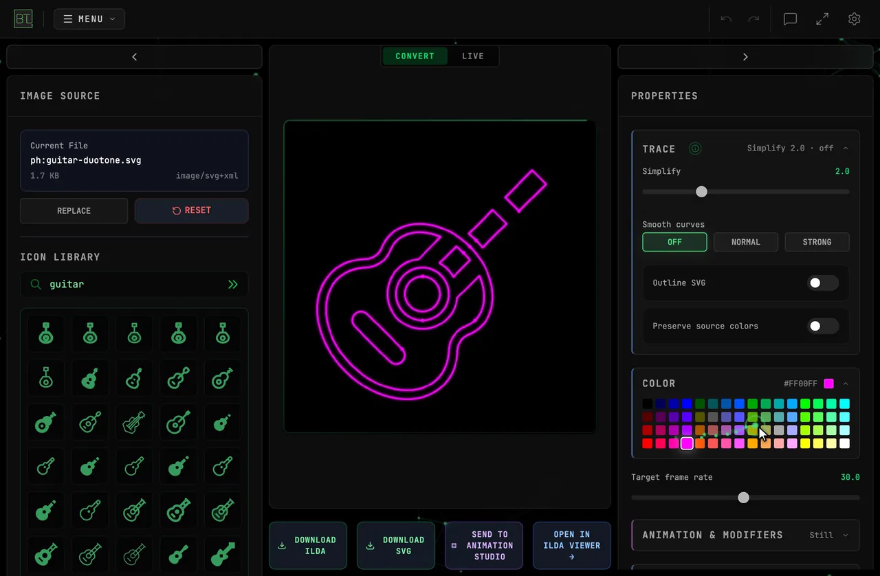Viewport: 880px width, 576px height.
Task: Click the PROPERTIES heading
Action: click(665, 96)
